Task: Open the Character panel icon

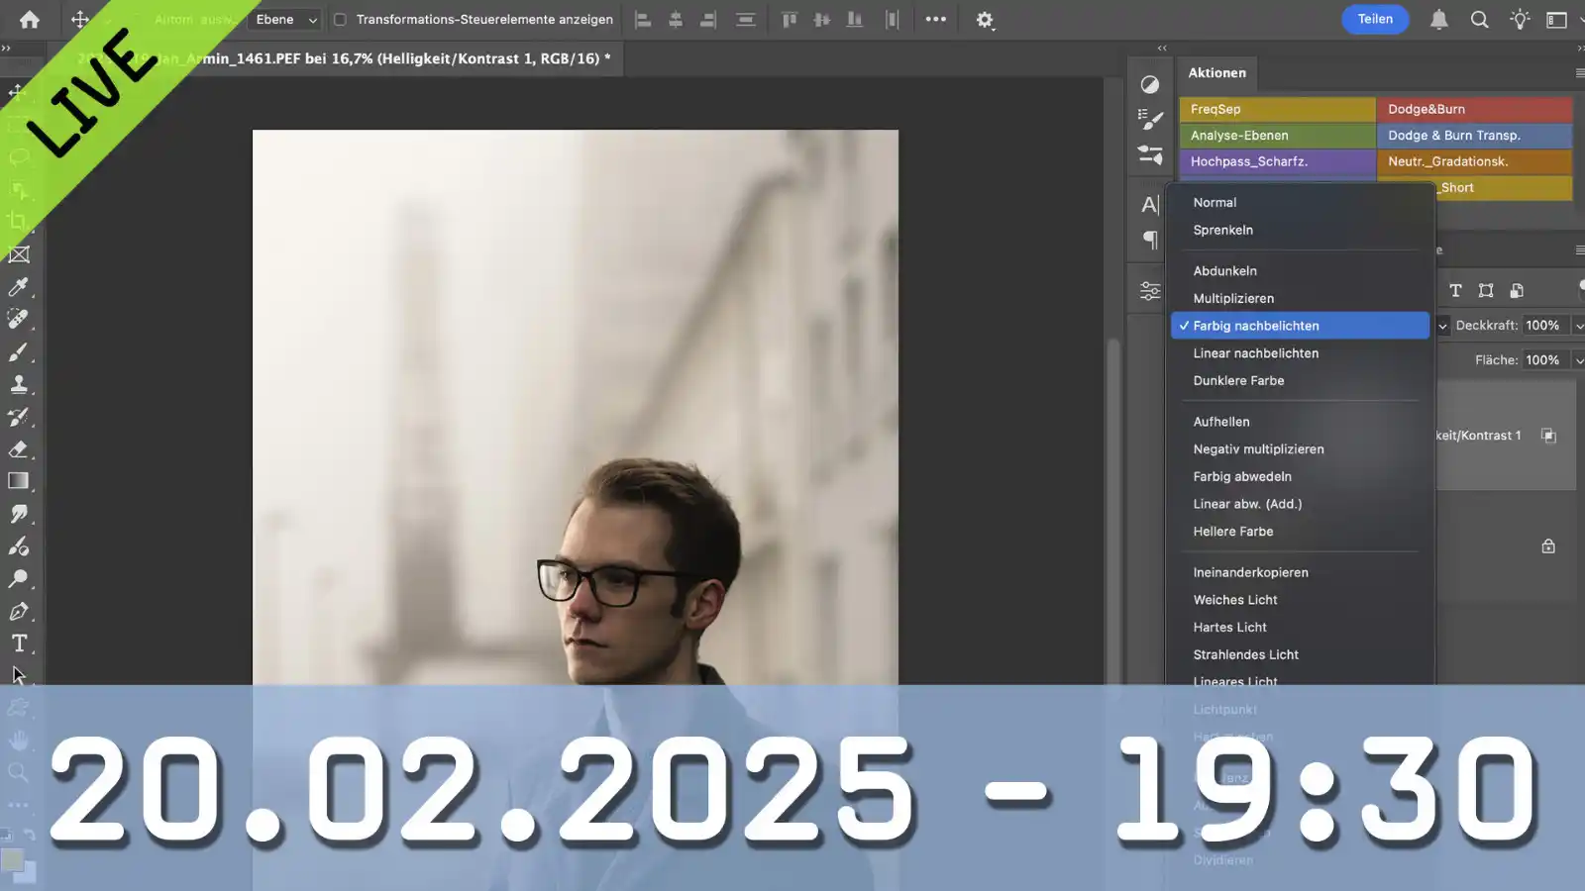Action: (1150, 205)
